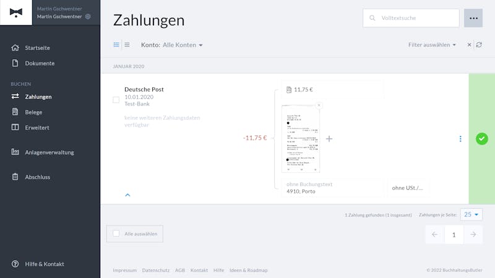495x278 pixels.
Task: Click the green confirmed checkmark
Action: click(482, 138)
